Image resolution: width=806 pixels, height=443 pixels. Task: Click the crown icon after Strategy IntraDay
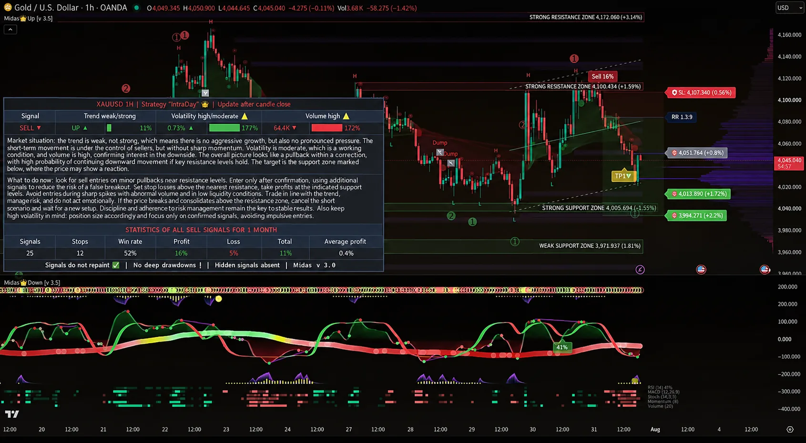coord(205,104)
